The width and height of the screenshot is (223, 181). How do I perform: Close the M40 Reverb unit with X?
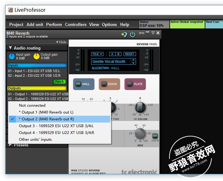[x=158, y=33]
